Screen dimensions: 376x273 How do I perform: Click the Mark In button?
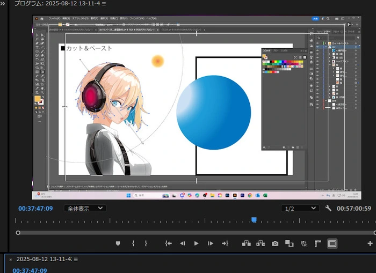pyautogui.click(x=133, y=244)
